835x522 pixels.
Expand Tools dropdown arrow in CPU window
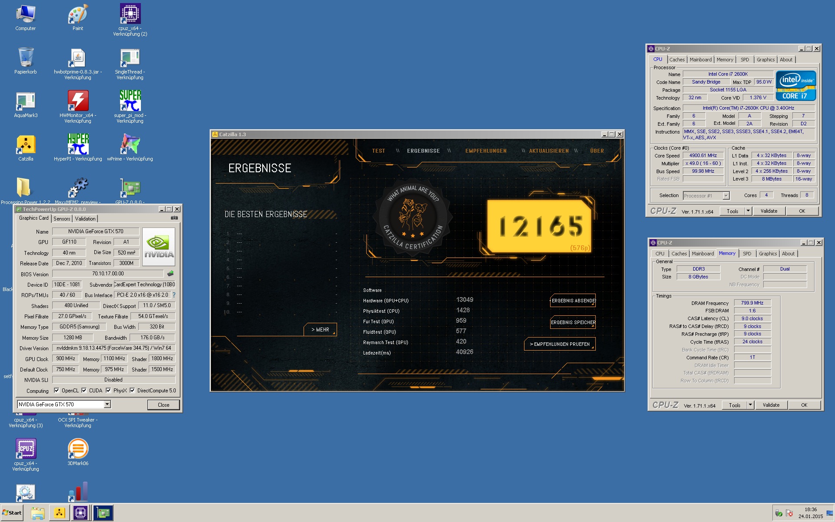click(x=748, y=211)
